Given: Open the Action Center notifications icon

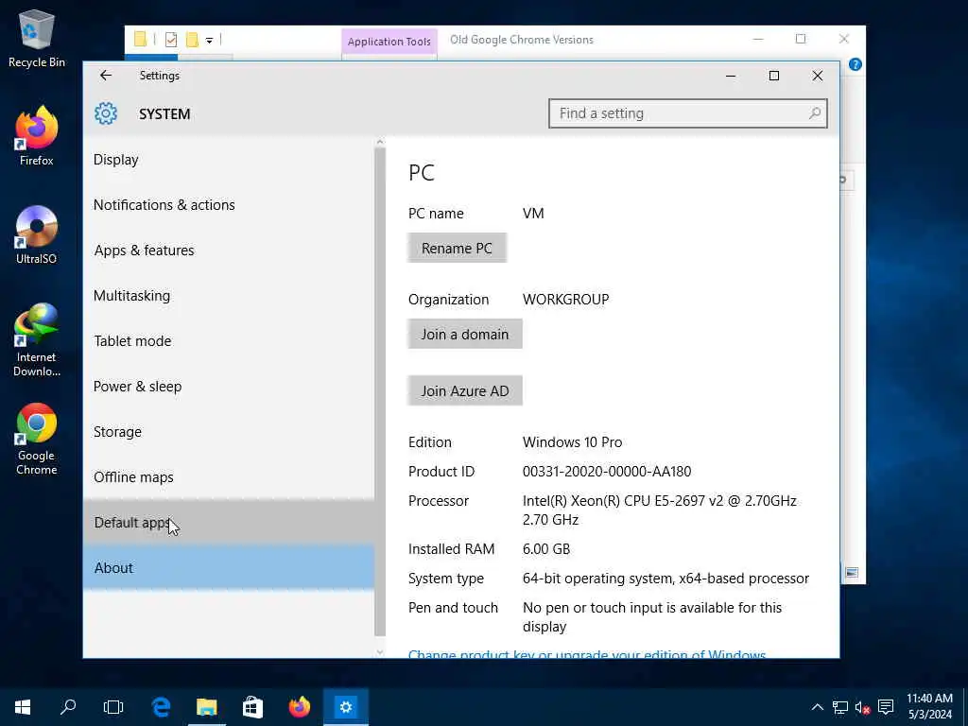Looking at the screenshot, I should 886,707.
